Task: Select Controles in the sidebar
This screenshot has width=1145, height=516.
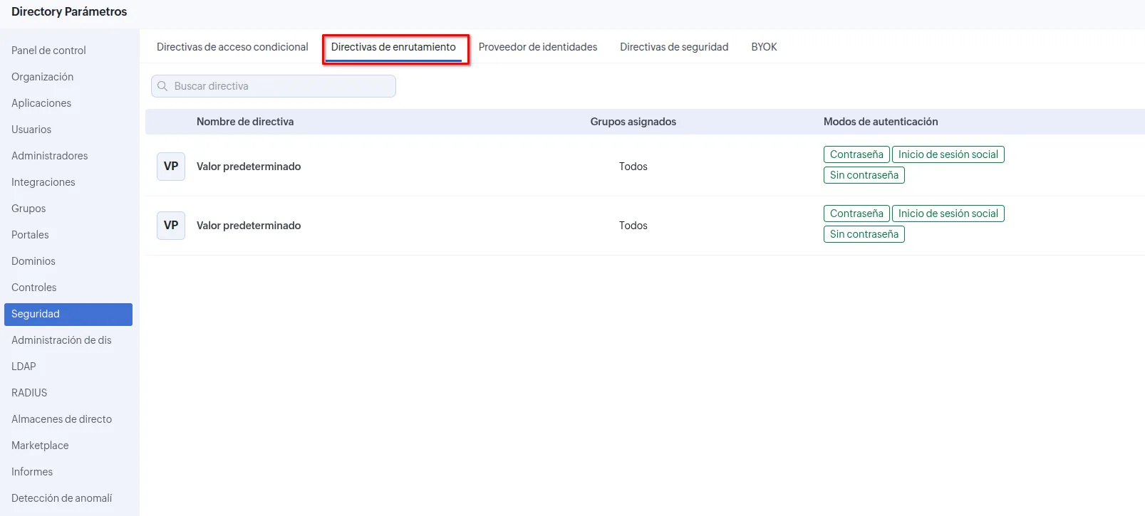Action: (x=33, y=288)
